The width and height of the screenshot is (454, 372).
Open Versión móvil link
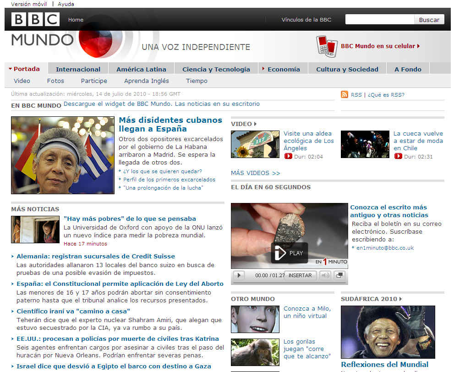(29, 4)
